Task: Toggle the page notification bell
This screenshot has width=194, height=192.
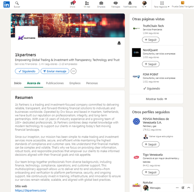Action: [119, 43]
